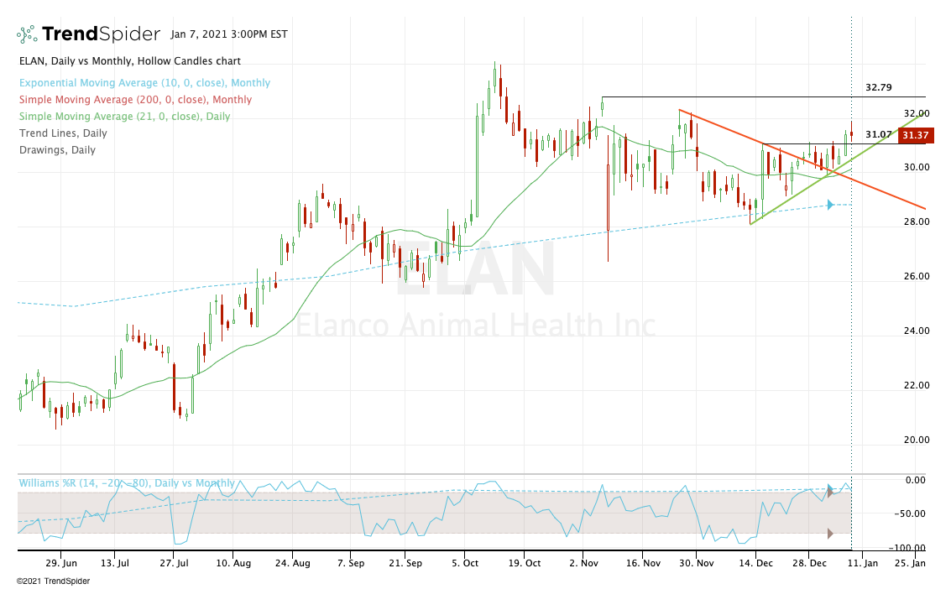Click the upper brown arrow marker in Williams %R panel
Image resolution: width=951 pixels, height=589 pixels.
tap(829, 492)
